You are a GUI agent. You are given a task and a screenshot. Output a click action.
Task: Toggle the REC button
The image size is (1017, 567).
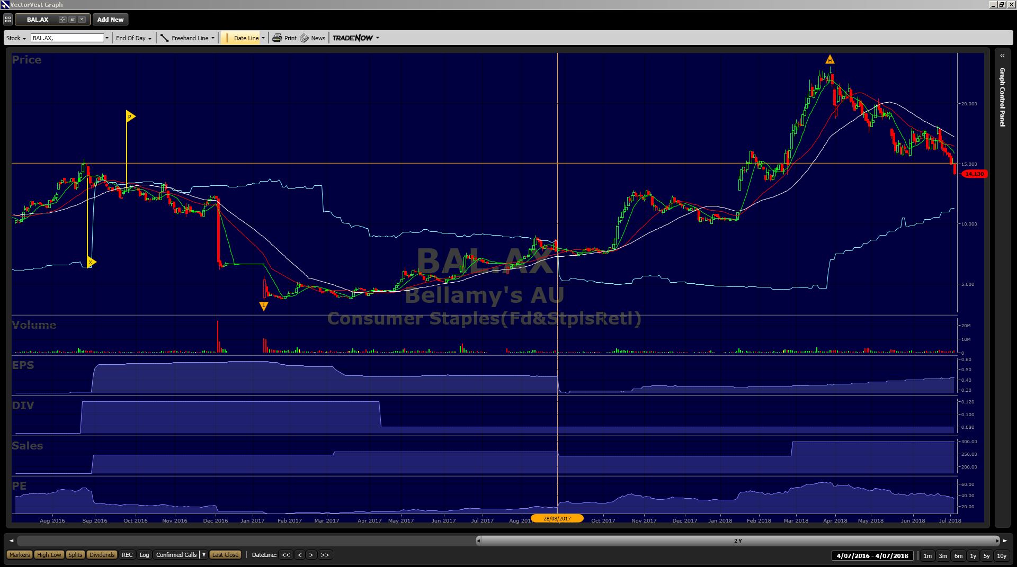(x=127, y=555)
